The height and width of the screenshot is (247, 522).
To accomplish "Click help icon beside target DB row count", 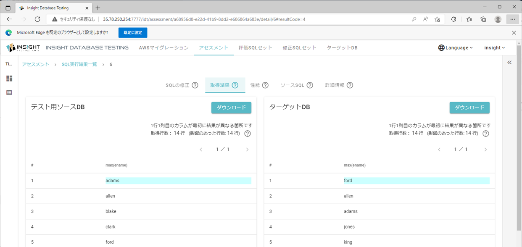I will (486, 134).
